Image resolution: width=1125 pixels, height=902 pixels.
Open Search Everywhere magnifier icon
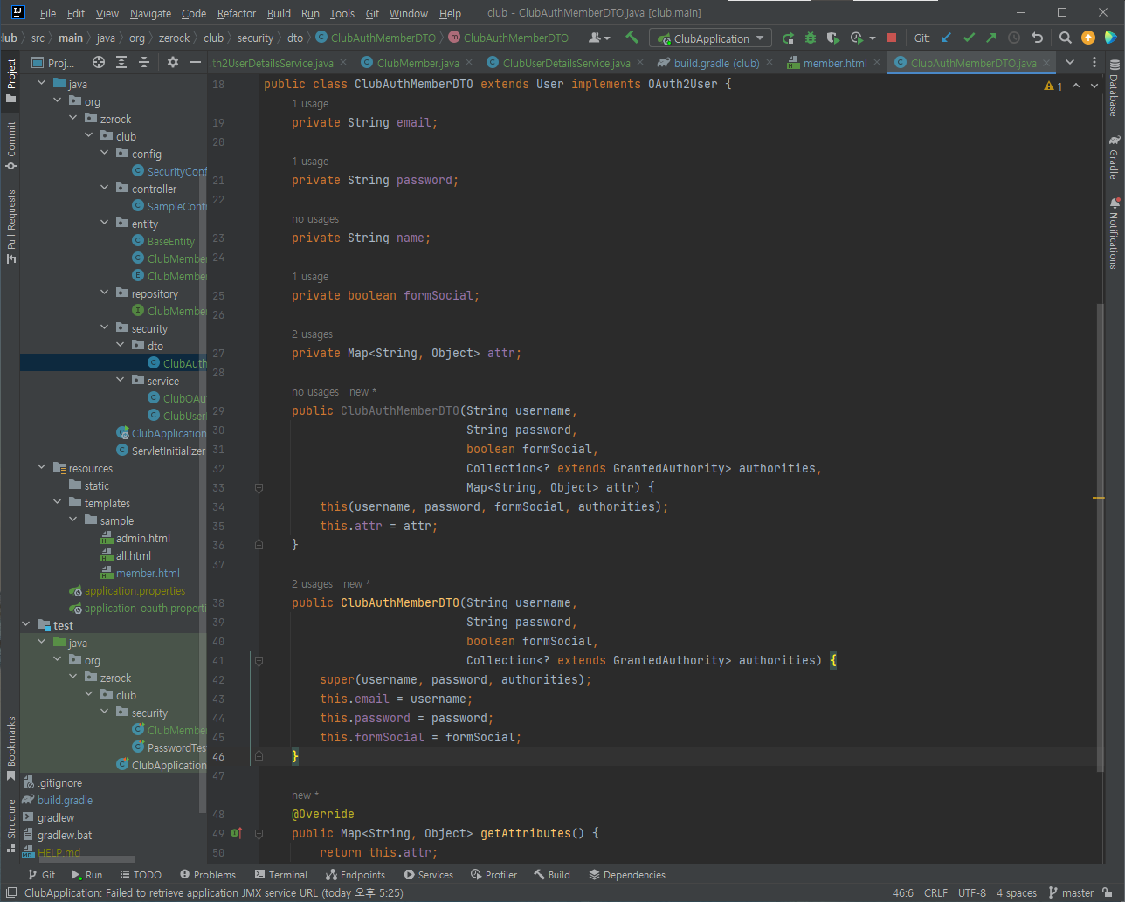pos(1066,38)
